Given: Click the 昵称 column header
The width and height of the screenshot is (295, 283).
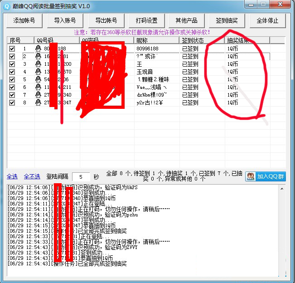Looking at the screenshot, I should tap(156, 40).
